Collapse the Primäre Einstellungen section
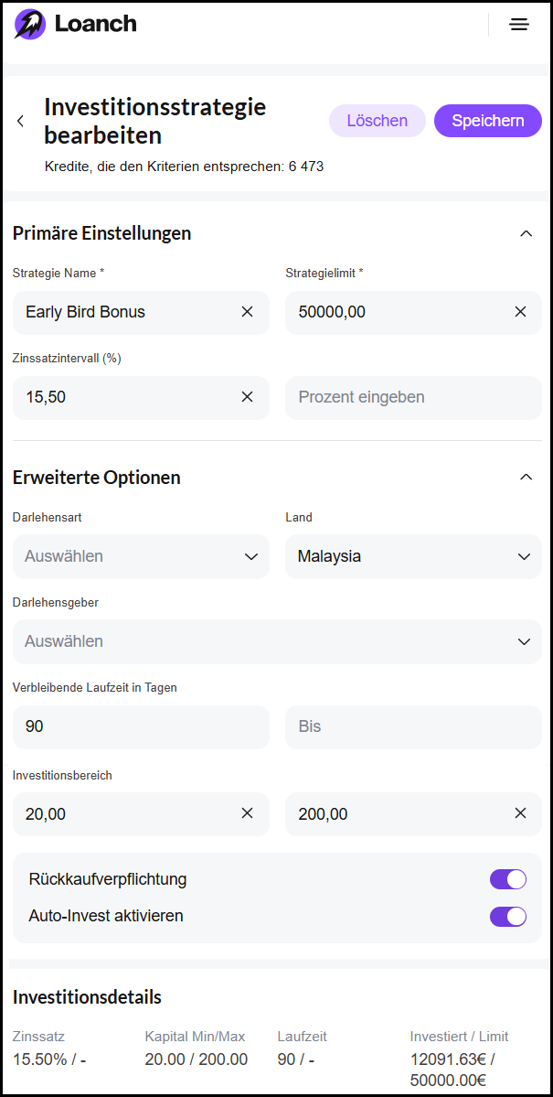The height and width of the screenshot is (1097, 553). (526, 233)
